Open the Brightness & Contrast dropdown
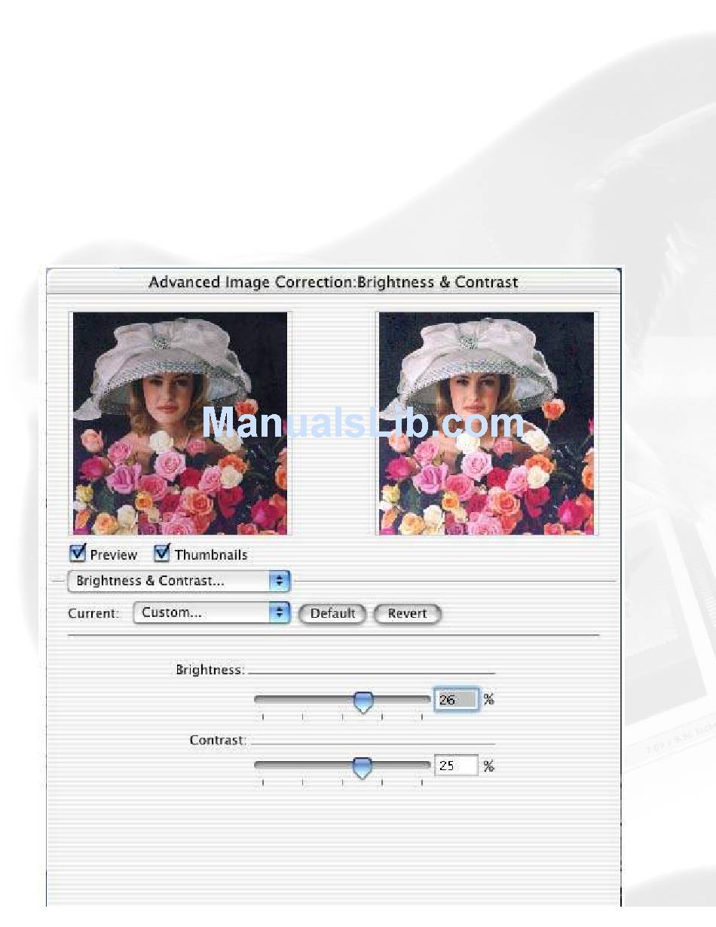Image resolution: width=716 pixels, height=927 pixels. click(x=179, y=582)
